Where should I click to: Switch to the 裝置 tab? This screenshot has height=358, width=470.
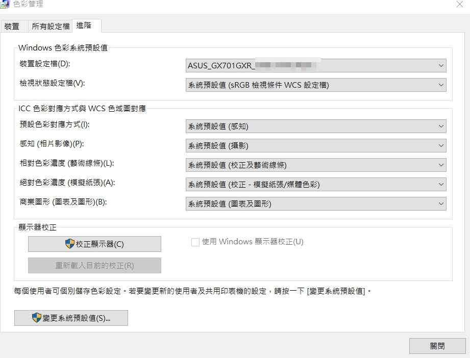point(14,27)
